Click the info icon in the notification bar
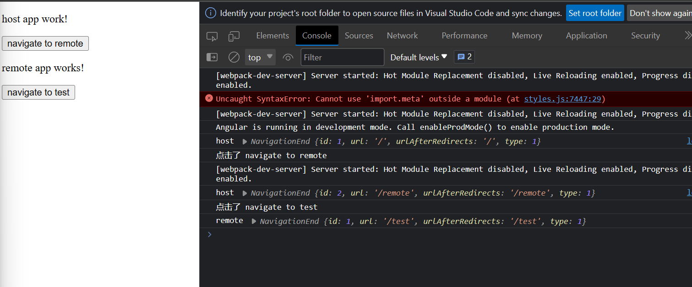The image size is (692, 287). point(210,13)
